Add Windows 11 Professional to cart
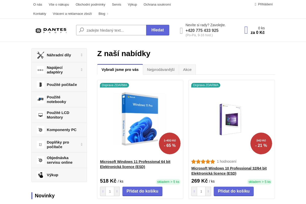 point(142,191)
